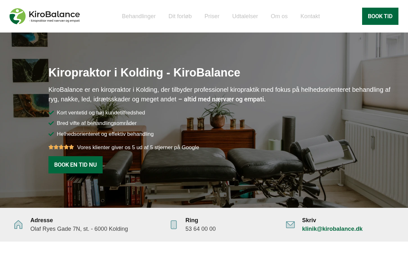Click the KiroBalance logo
This screenshot has height=255, width=408.
(45, 16)
